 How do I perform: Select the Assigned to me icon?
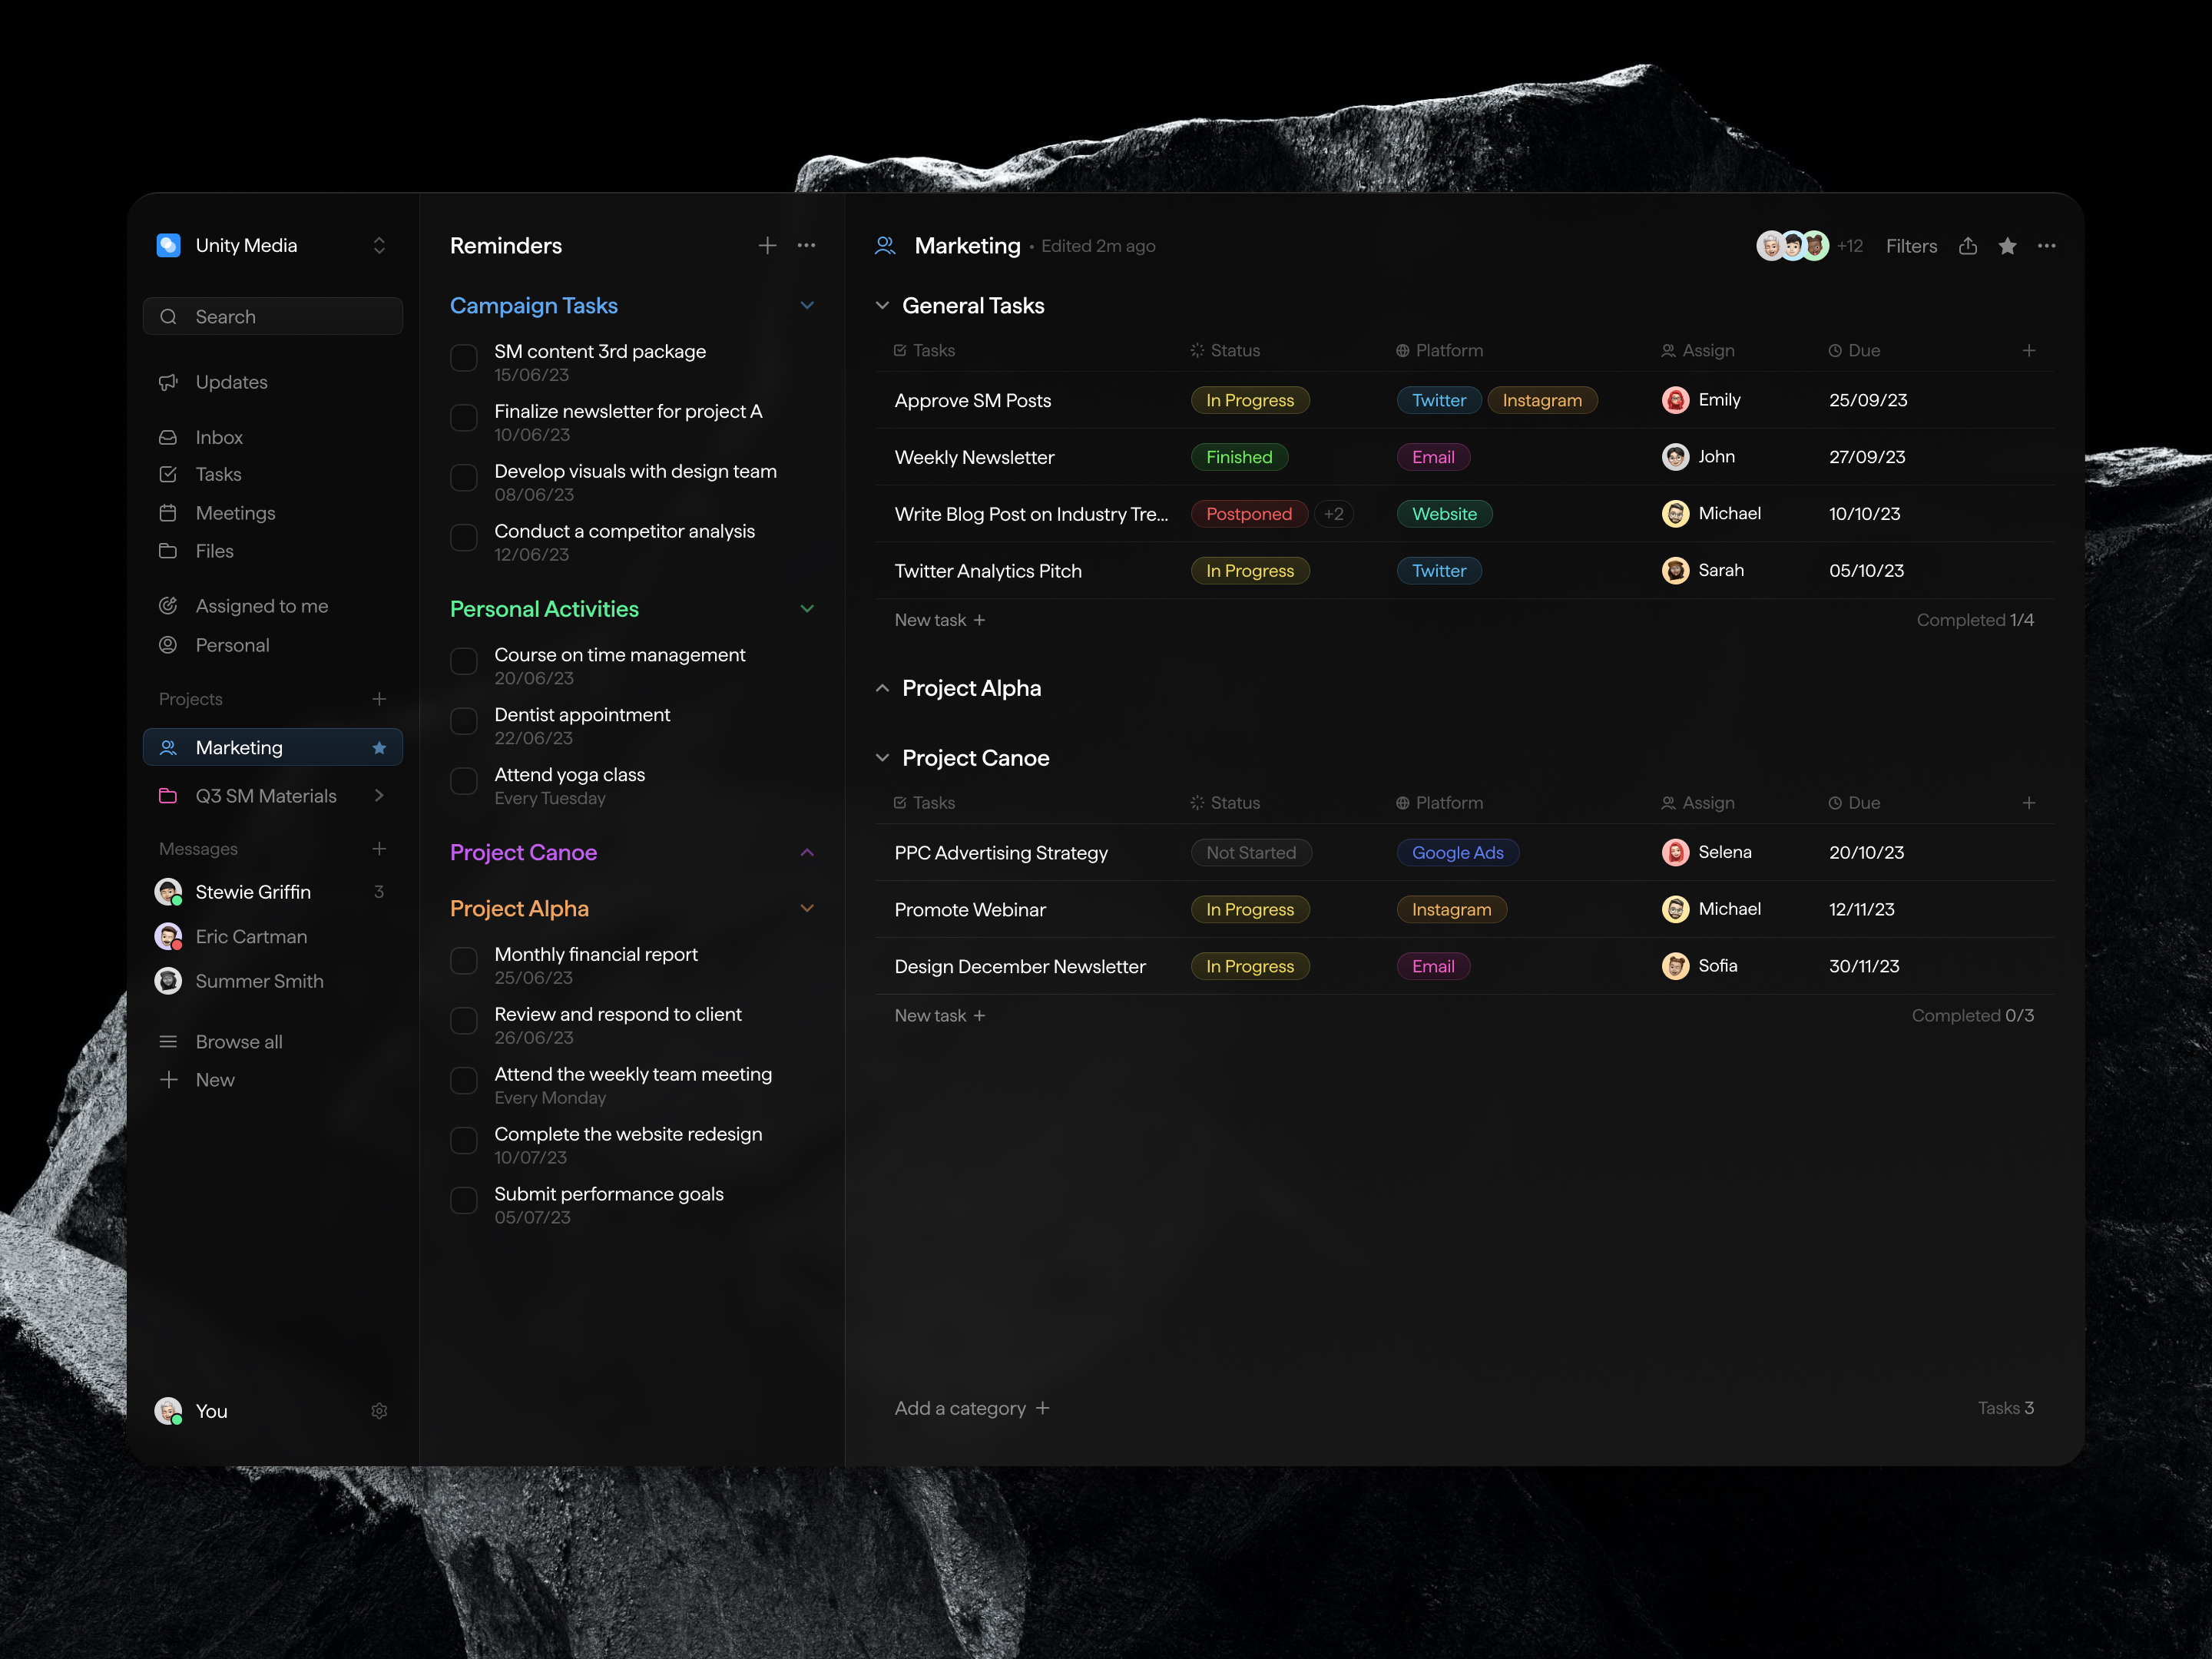(x=169, y=605)
